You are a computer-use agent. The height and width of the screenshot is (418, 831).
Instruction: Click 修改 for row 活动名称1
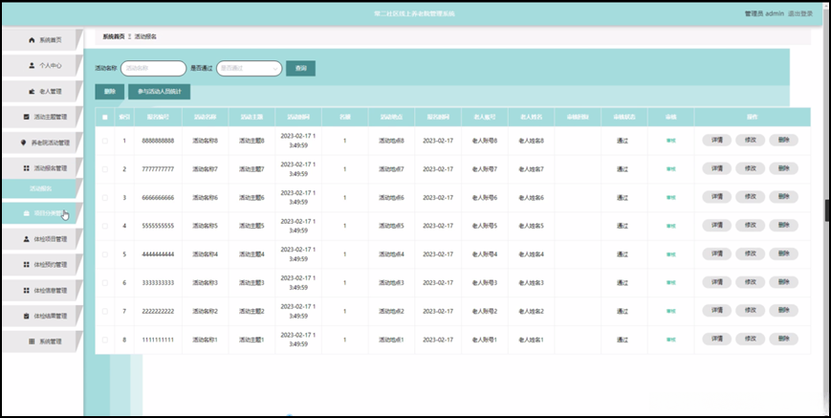coord(750,339)
